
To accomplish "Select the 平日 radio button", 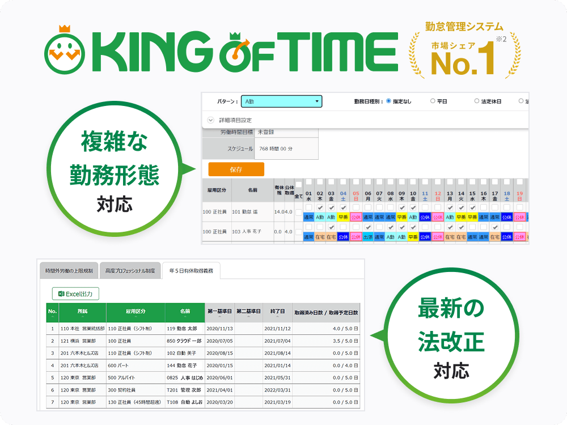I will [x=433, y=101].
